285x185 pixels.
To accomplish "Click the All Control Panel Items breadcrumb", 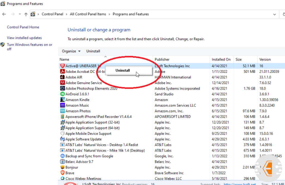I will click(88, 14).
